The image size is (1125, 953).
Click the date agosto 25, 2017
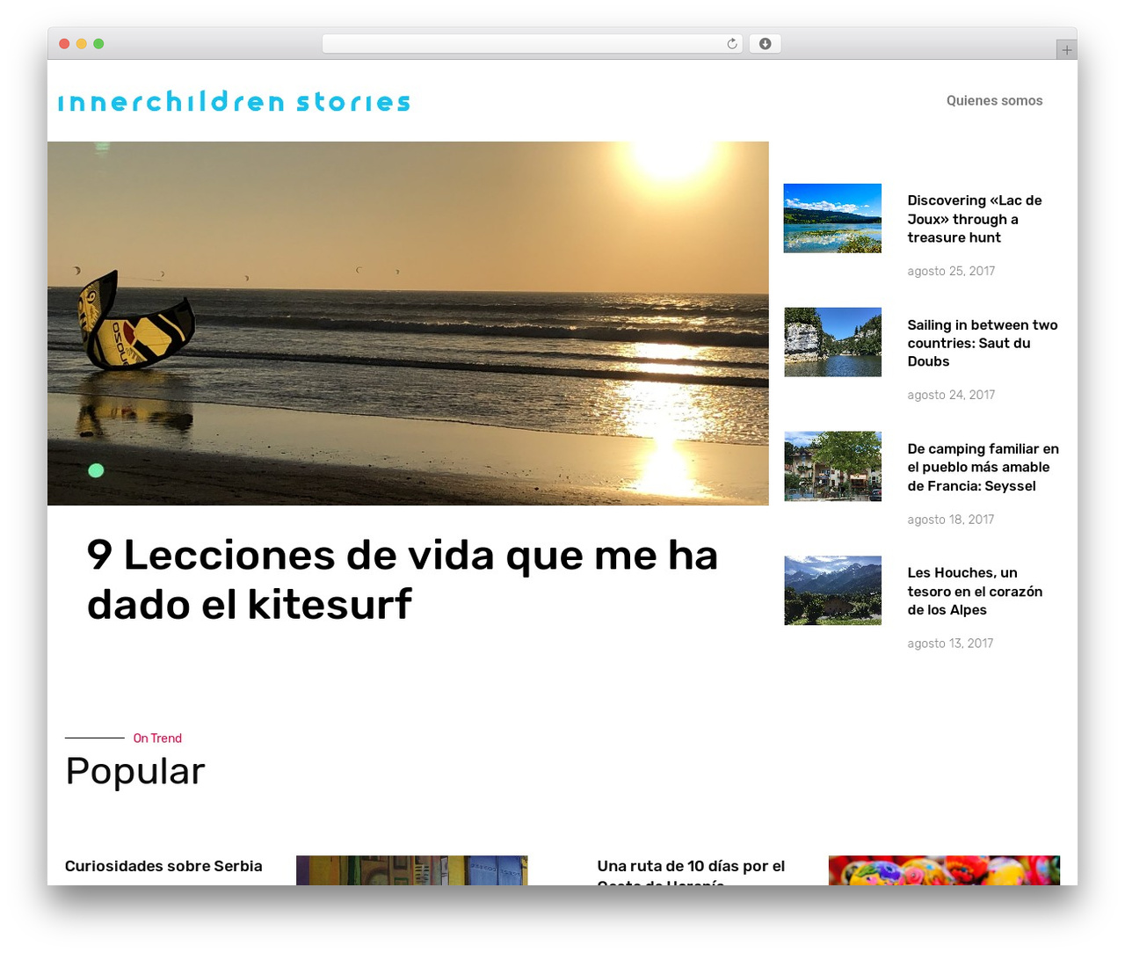951,271
